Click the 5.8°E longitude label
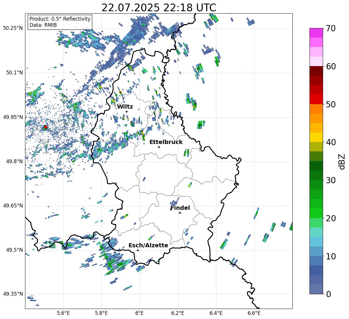The height and width of the screenshot is (319, 349). coord(101,313)
